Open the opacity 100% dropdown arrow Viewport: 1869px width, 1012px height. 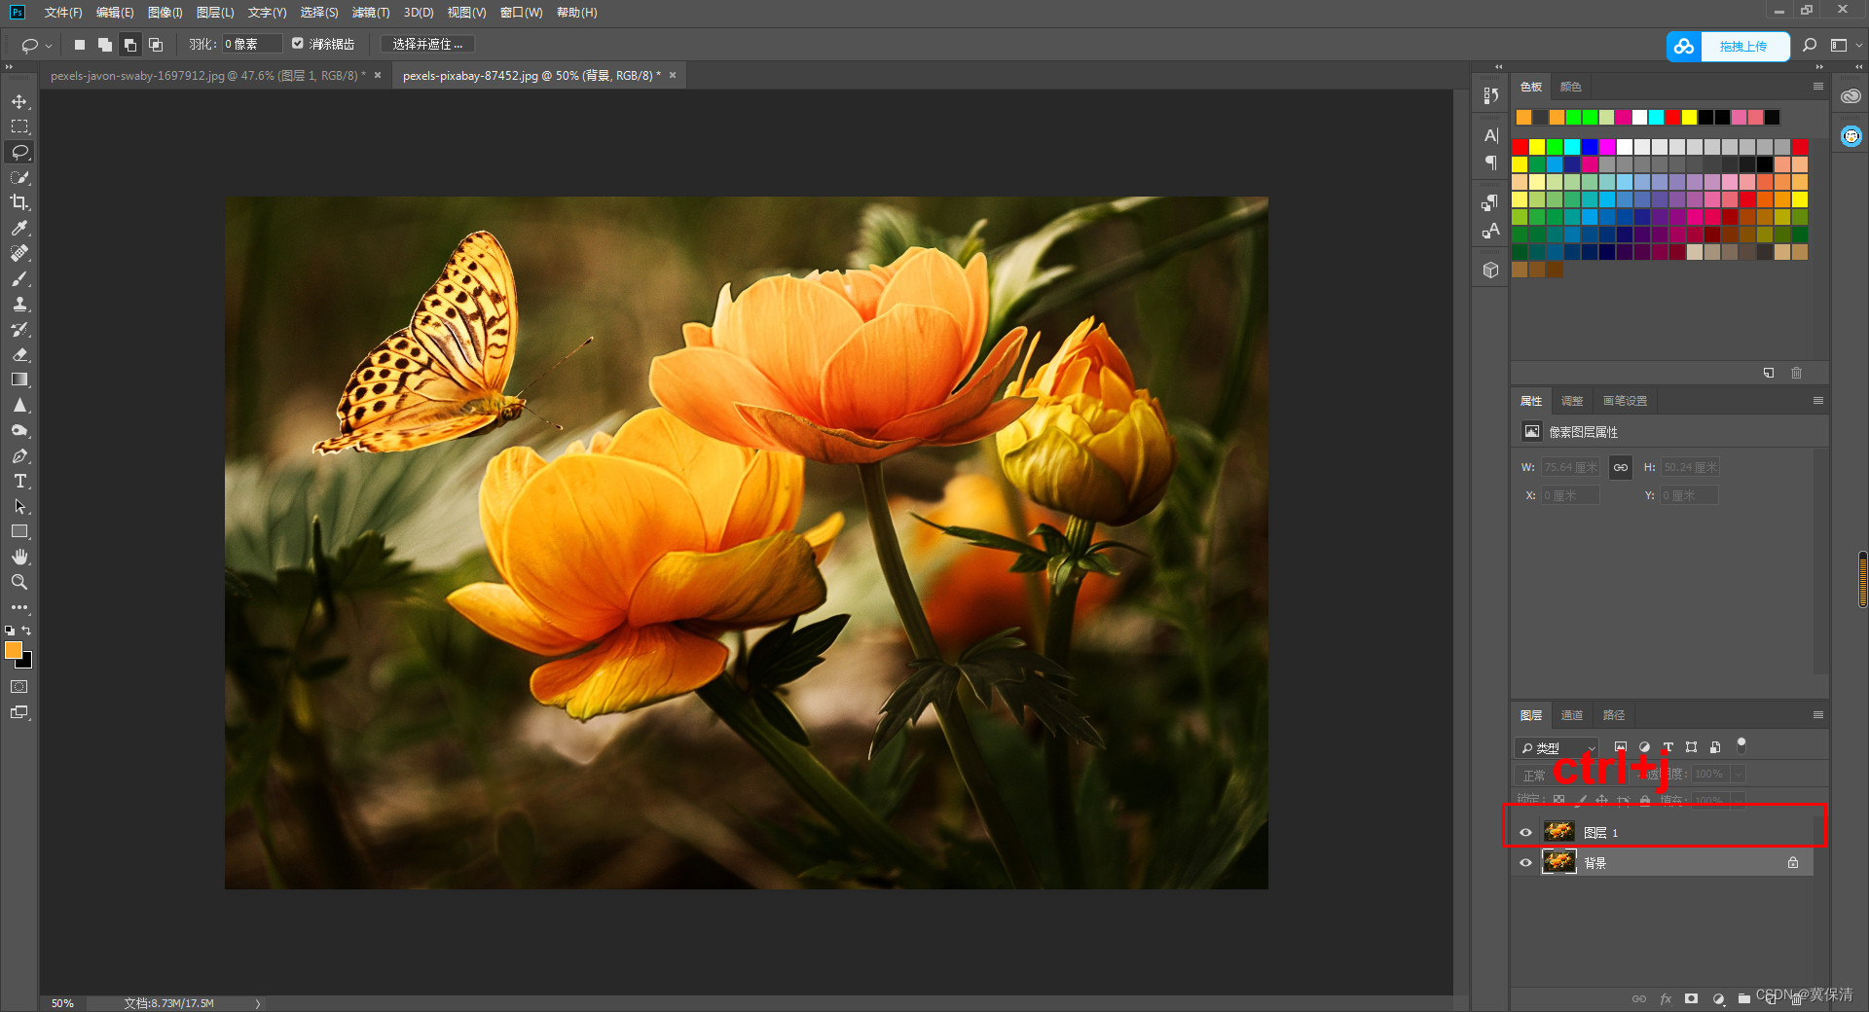[1737, 775]
